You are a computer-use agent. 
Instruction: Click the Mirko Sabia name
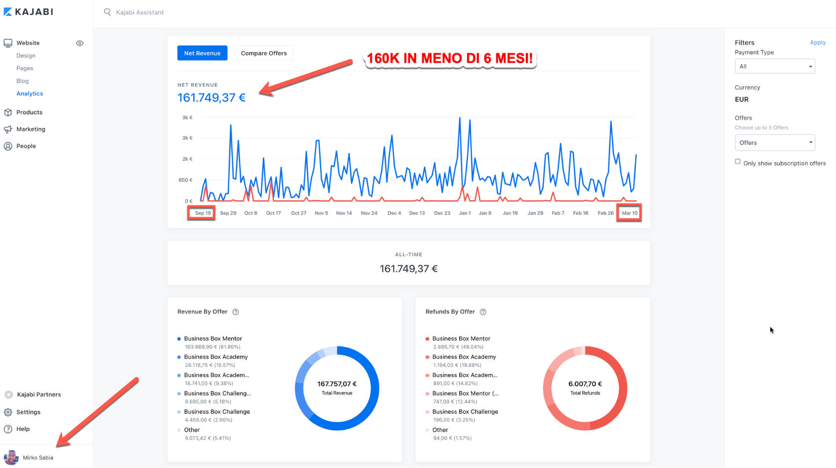[x=38, y=458]
